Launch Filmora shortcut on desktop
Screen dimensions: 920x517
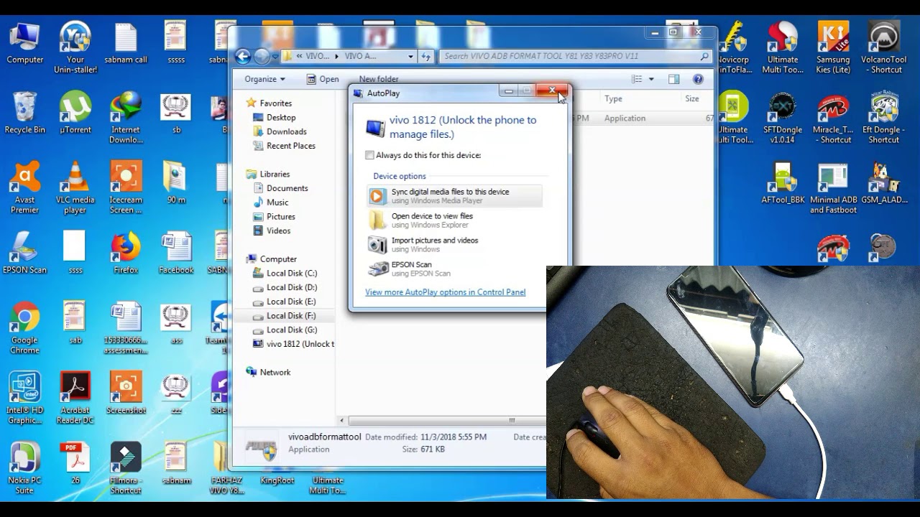(x=126, y=469)
